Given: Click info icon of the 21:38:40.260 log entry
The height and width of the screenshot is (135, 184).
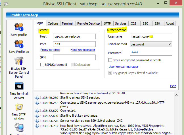Looking at the screenshot, I should coord(37,97).
